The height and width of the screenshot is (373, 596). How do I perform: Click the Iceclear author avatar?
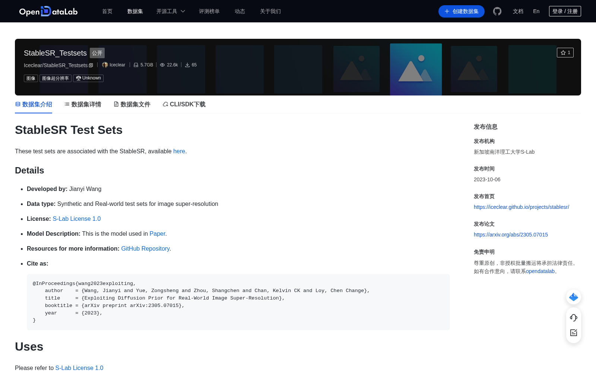tap(105, 65)
